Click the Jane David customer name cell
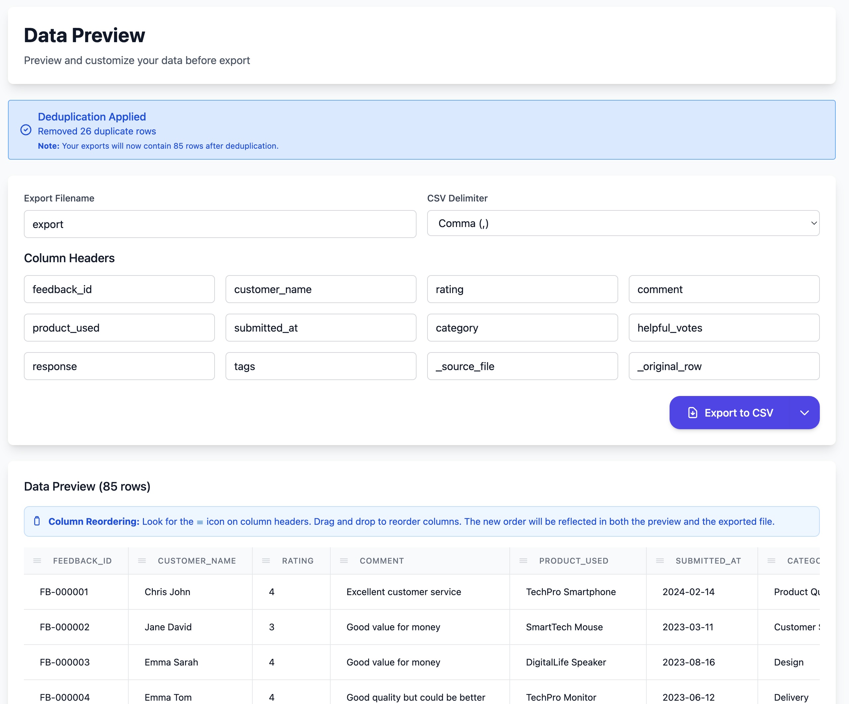The image size is (849, 704). 168,627
